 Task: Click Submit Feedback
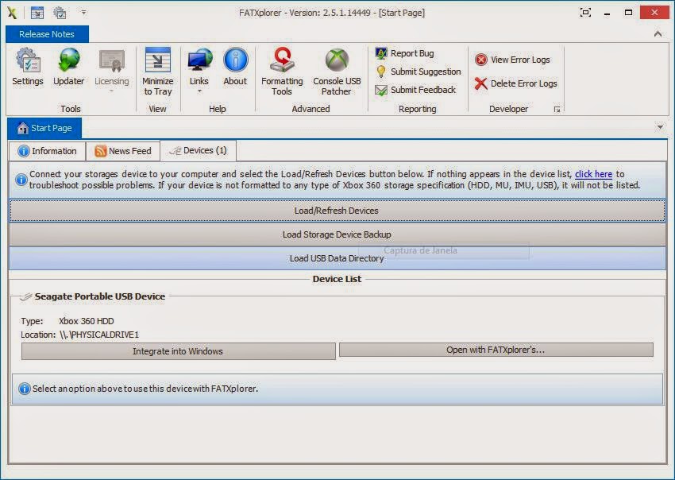415,90
